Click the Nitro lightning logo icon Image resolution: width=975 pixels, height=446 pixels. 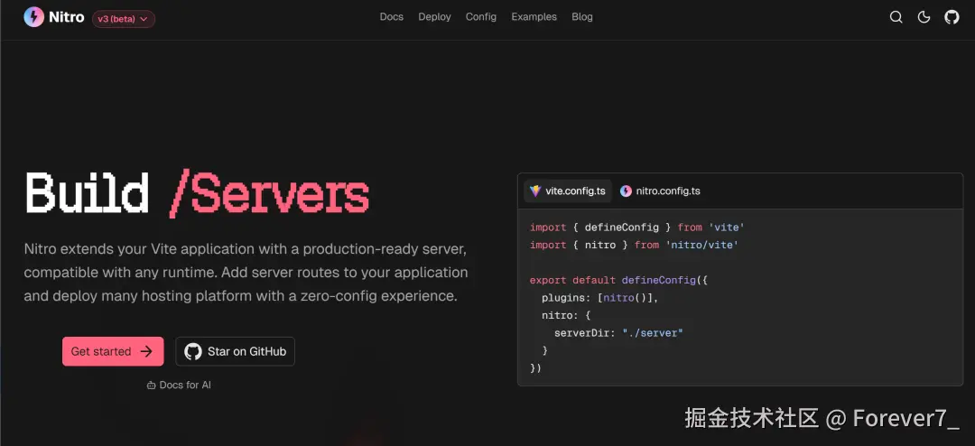[33, 17]
